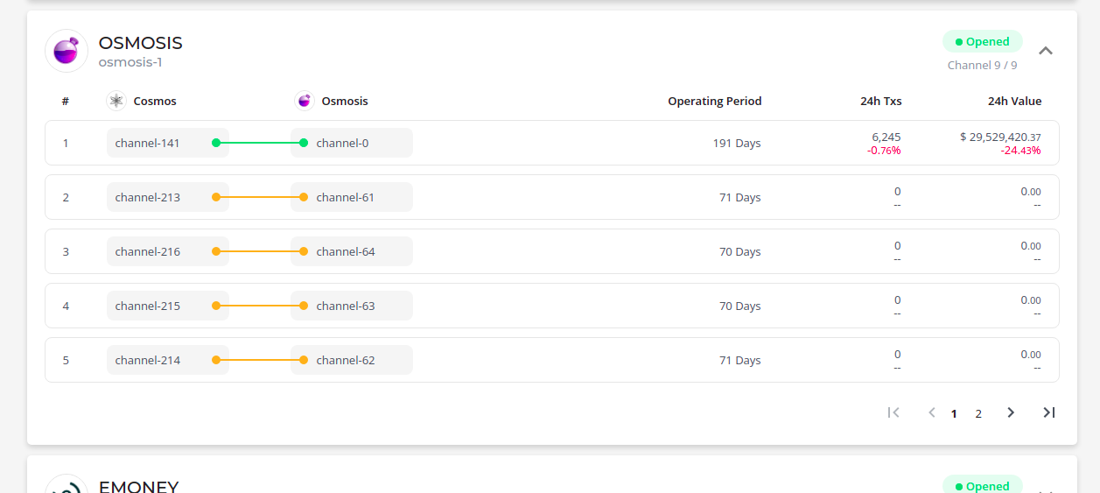Click the Emoney chain logo
This screenshot has height=493, width=1100.
point(67,484)
